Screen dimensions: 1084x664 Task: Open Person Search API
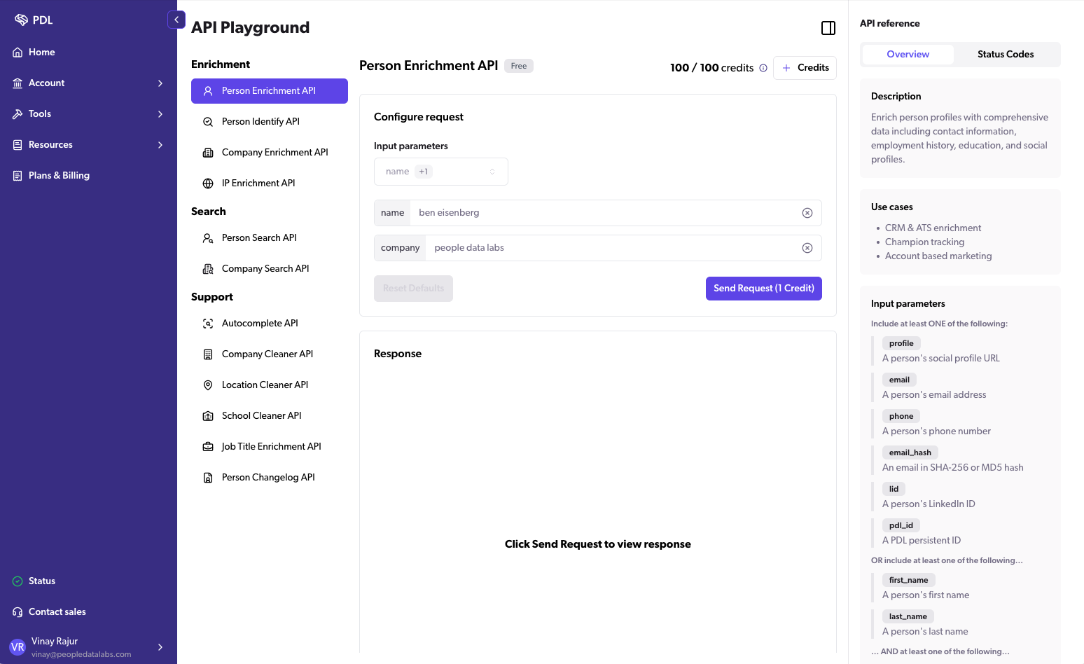(270, 238)
